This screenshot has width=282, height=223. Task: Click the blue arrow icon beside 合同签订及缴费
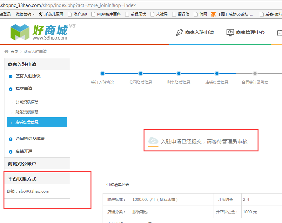10,139
